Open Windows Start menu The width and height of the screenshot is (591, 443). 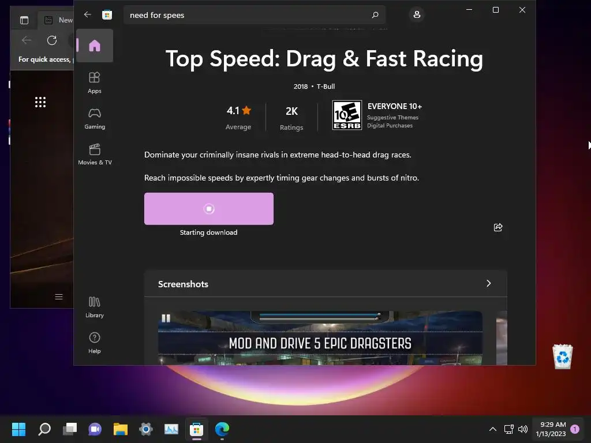18,429
